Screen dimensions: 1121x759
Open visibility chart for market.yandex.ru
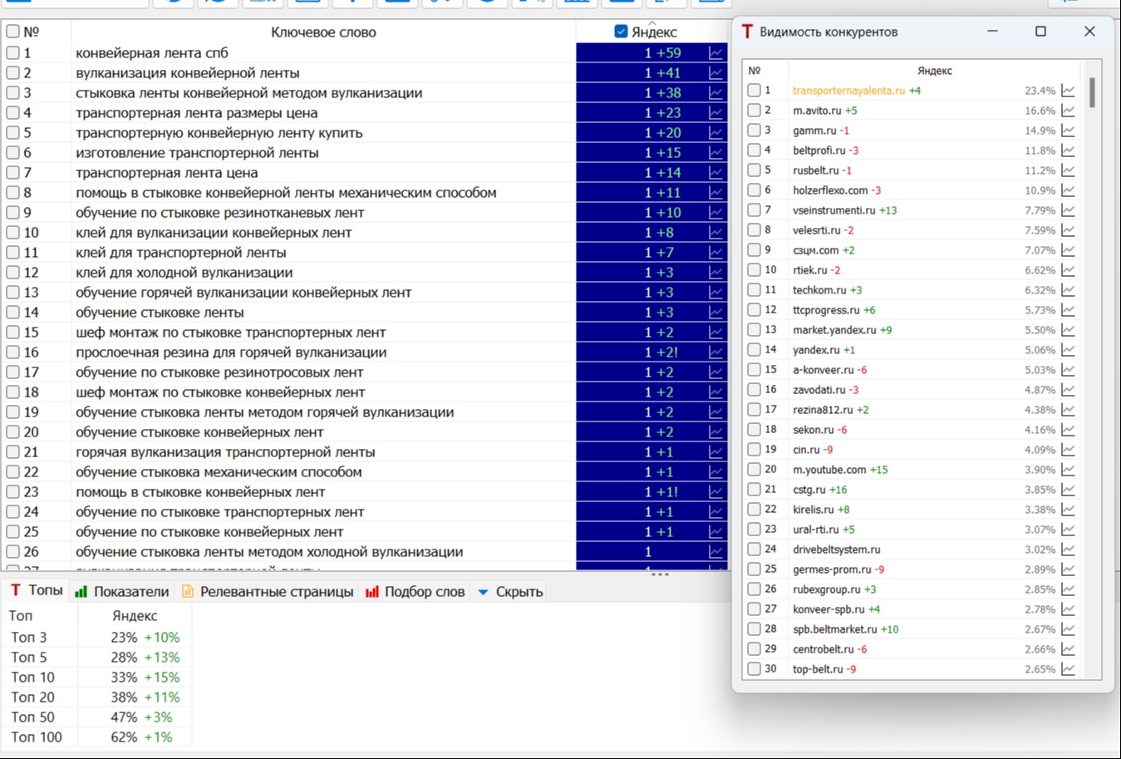tap(1069, 330)
